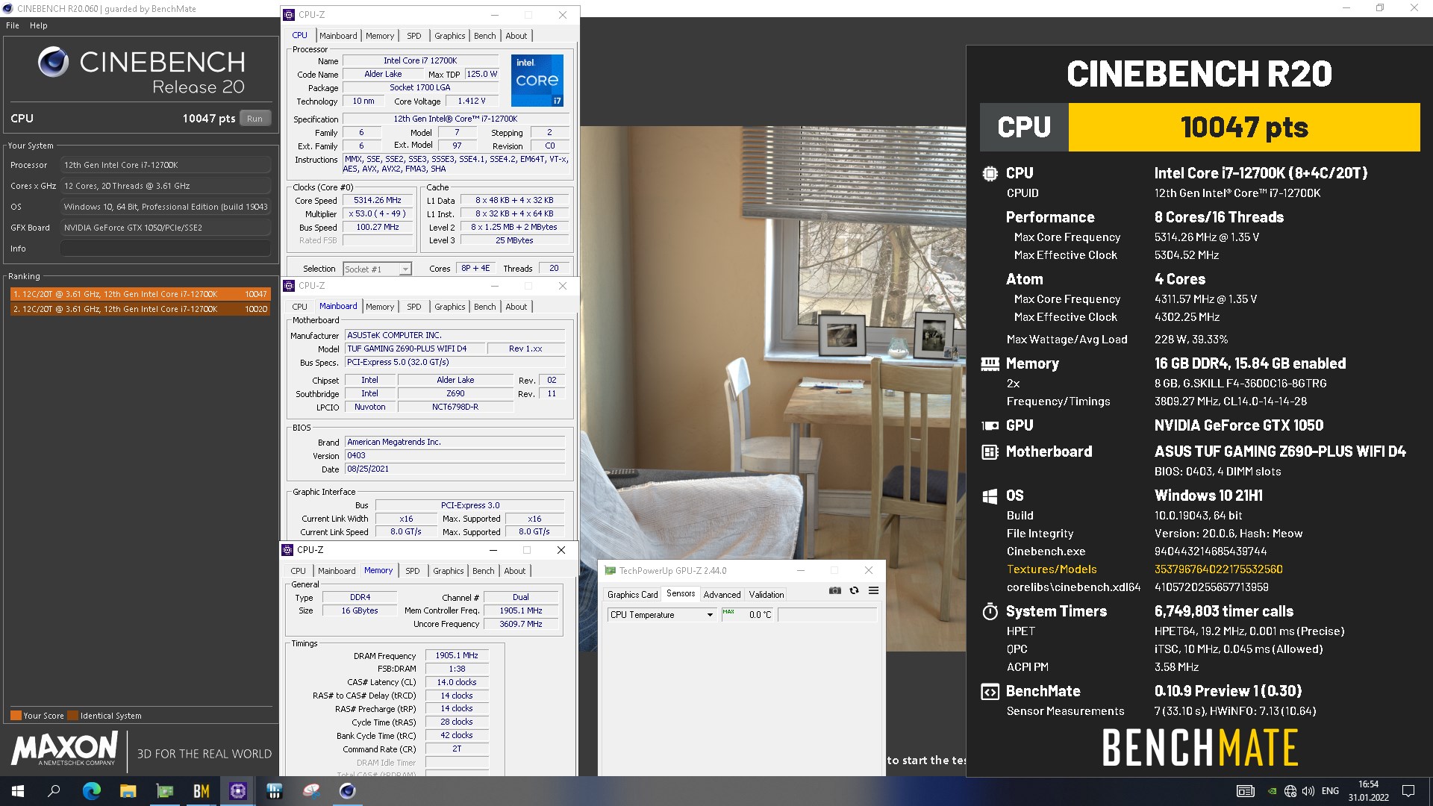Switch to Cinebench taskbar icon

(x=347, y=791)
